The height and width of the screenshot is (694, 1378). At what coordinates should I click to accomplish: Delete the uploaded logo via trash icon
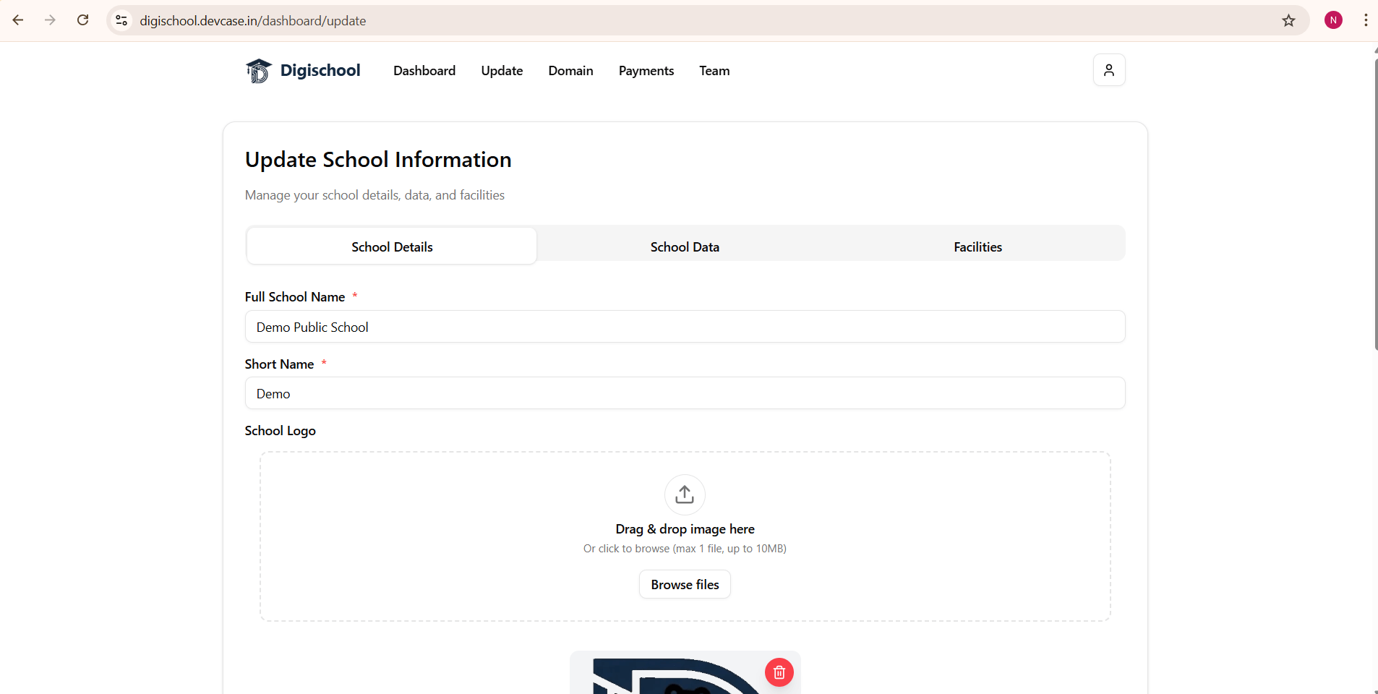[779, 672]
